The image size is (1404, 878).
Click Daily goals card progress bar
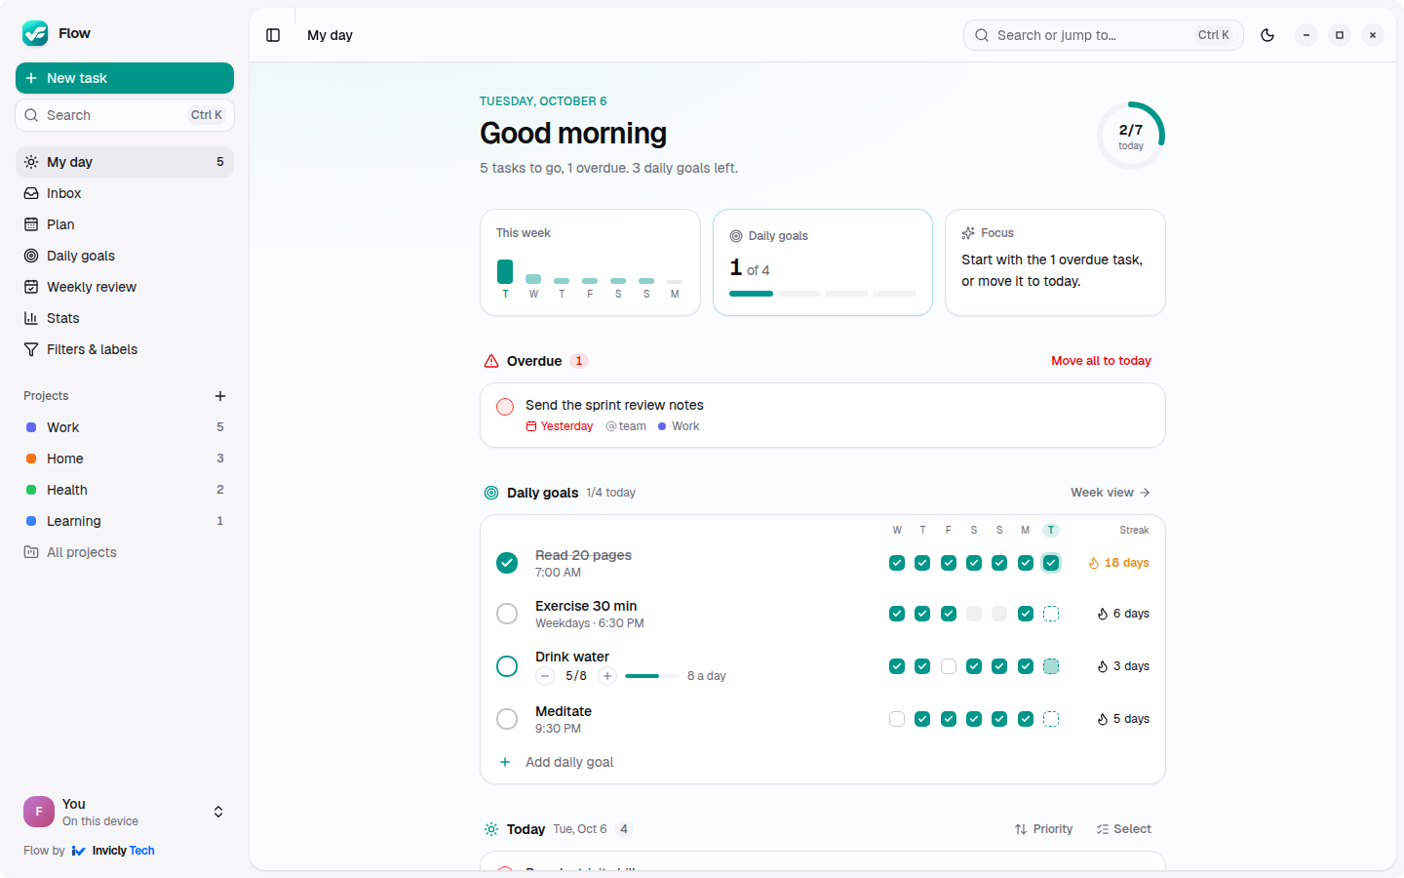tap(823, 294)
